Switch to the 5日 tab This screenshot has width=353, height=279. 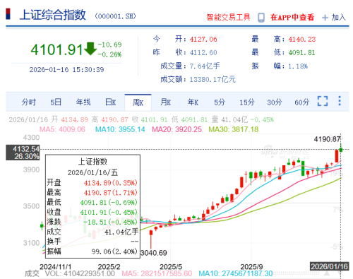click(x=56, y=102)
